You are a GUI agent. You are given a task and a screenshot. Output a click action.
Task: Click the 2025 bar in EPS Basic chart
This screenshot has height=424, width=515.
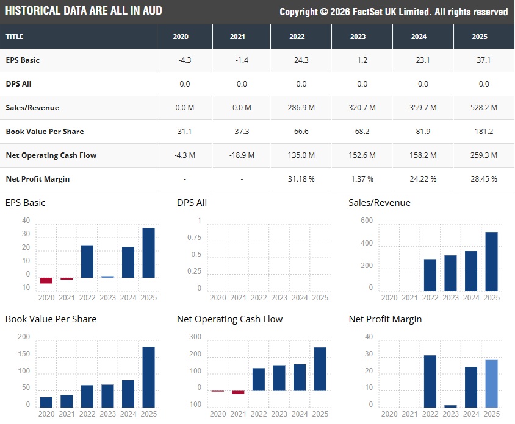click(x=148, y=253)
